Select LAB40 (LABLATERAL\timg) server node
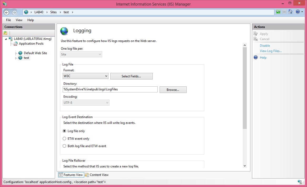The height and width of the screenshot is (187, 307). [33, 39]
